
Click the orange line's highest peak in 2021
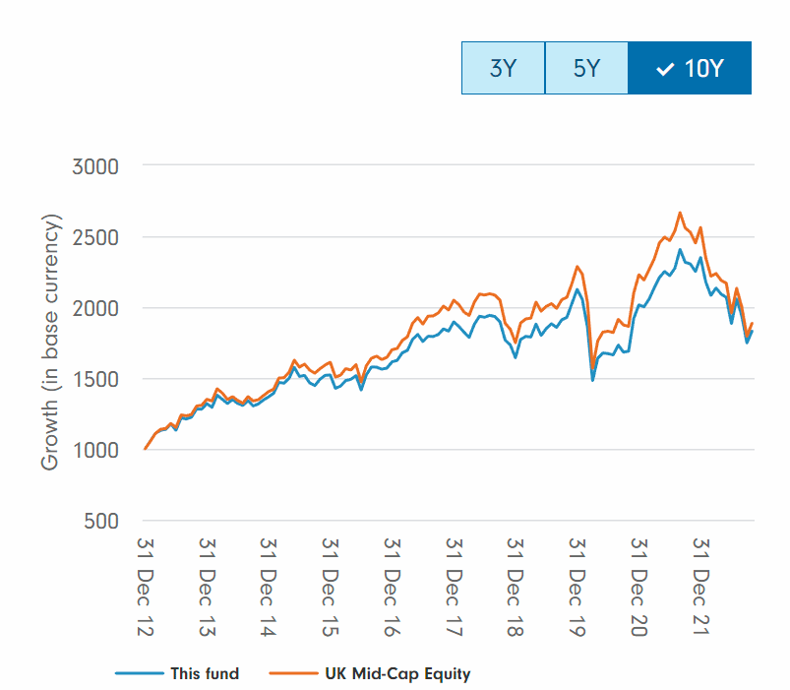680,213
